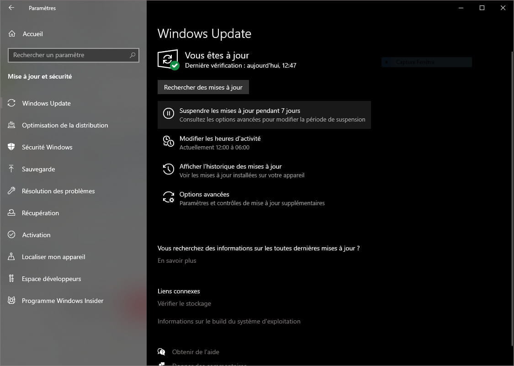Open Afficher l'historique des mises à jour
This screenshot has width=514, height=366.
click(264, 170)
